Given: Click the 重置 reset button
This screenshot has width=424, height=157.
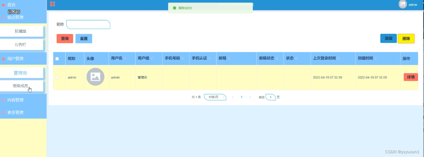Looking at the screenshot, I should point(84,39).
